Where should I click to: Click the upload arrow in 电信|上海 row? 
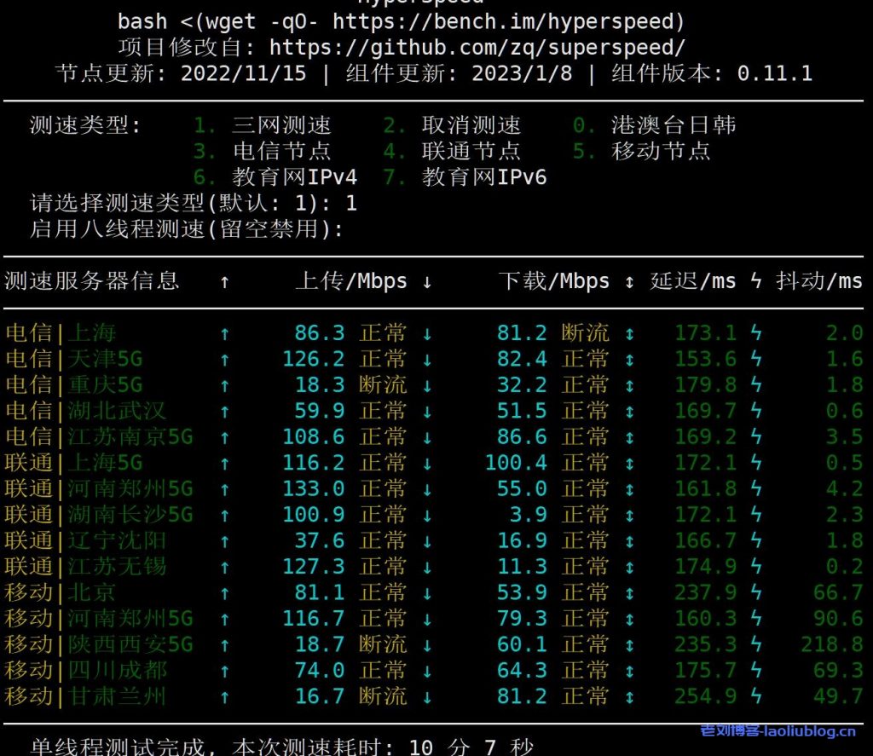224,333
